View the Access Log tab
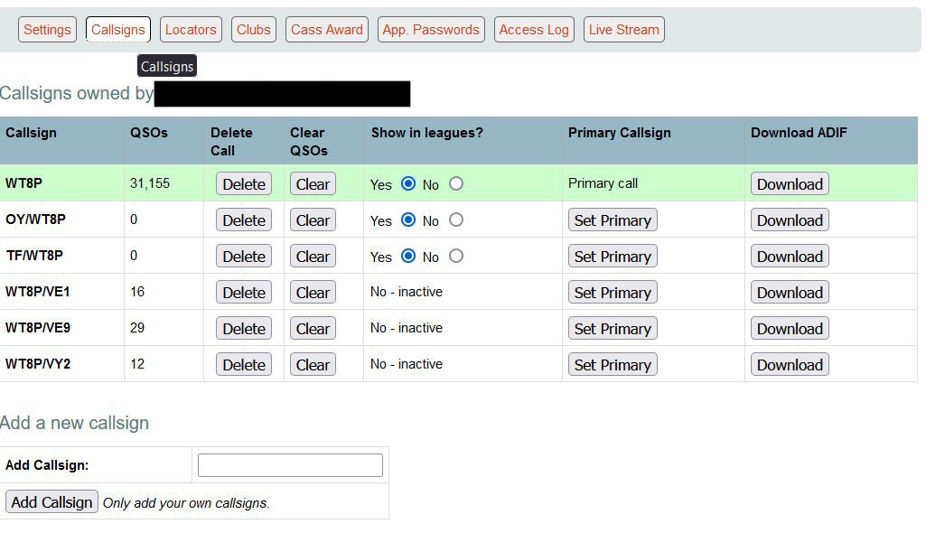The width and height of the screenshot is (926, 533). (534, 30)
